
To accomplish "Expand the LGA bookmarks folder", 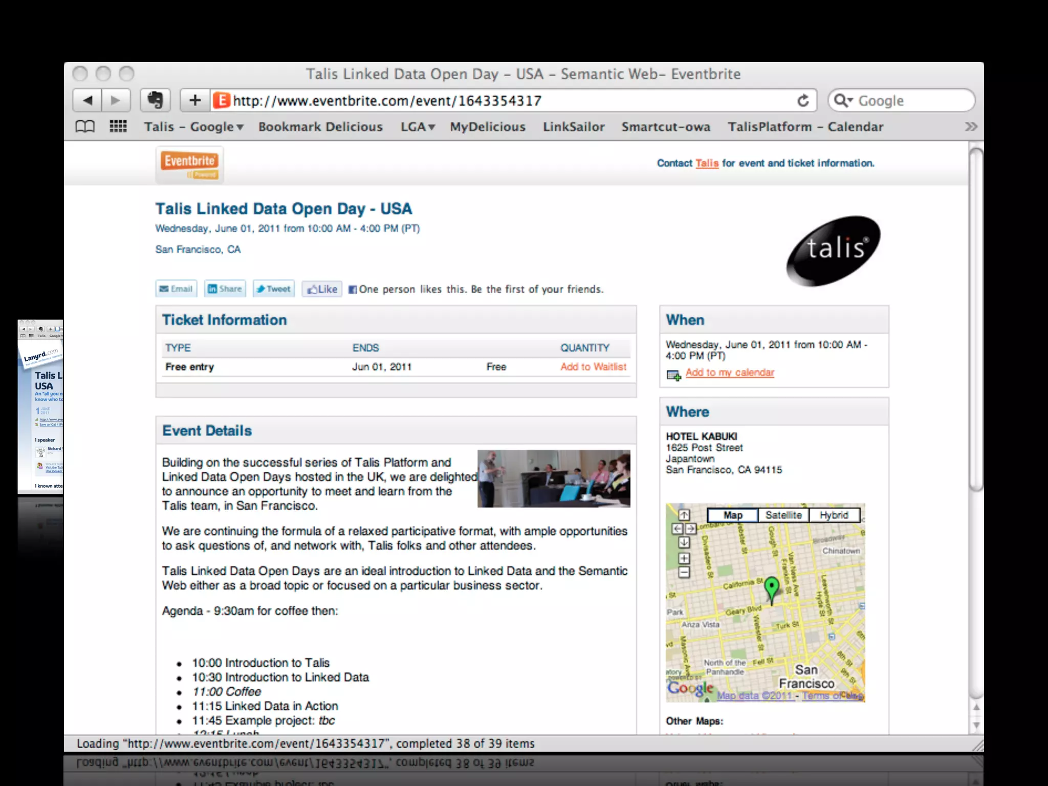I will tap(418, 127).
